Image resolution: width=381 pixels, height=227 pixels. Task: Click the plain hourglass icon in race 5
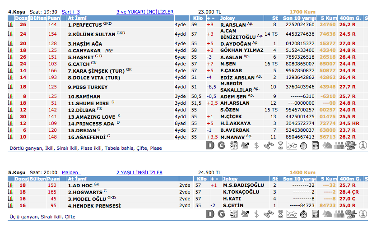tap(280, 214)
